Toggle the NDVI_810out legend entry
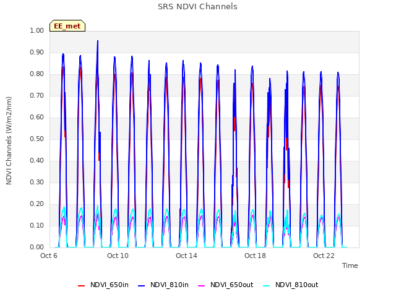This screenshot has height=297, width=396. (290, 285)
